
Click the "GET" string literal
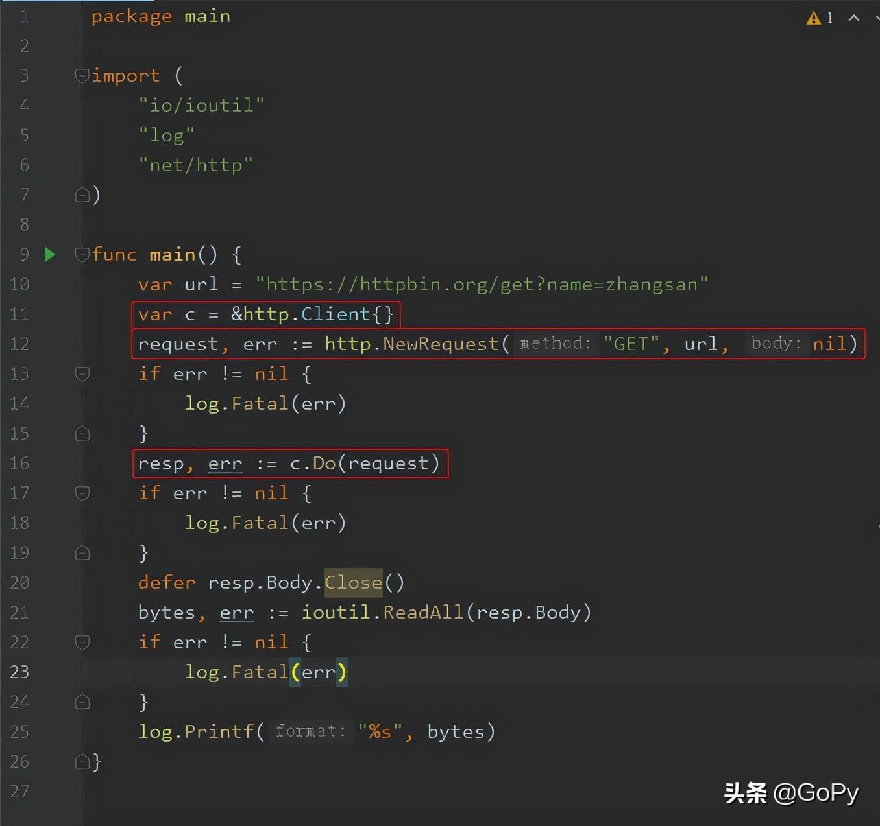[x=631, y=344]
